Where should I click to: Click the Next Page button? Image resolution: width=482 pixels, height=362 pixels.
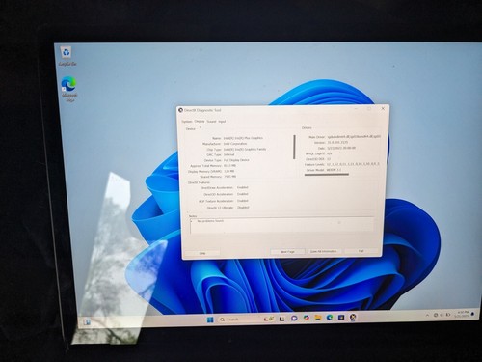(x=287, y=252)
